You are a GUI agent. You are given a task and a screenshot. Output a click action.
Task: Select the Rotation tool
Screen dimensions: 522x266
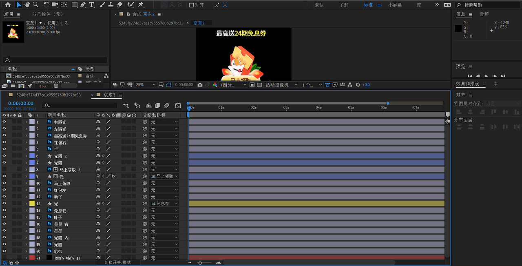[x=46, y=5]
